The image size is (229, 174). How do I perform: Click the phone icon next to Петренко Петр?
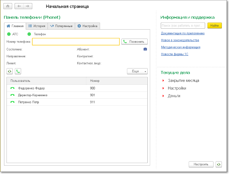click(12, 102)
